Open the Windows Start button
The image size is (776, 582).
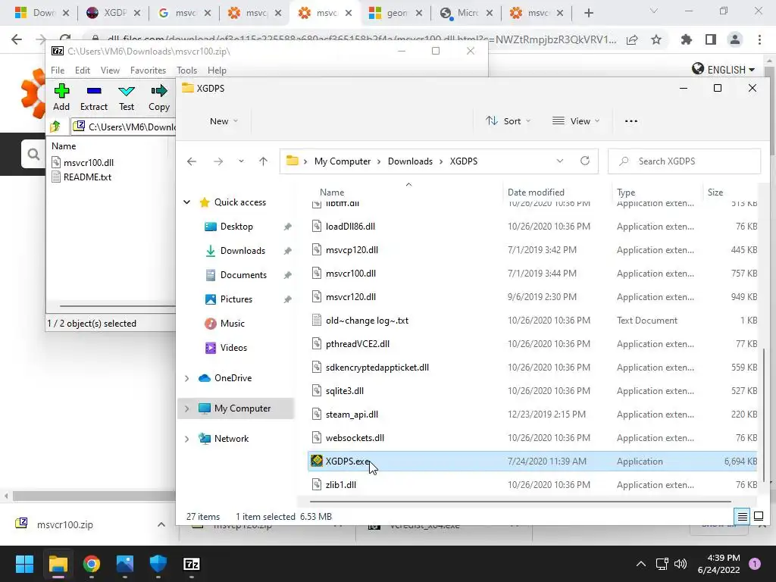pyautogui.click(x=24, y=564)
